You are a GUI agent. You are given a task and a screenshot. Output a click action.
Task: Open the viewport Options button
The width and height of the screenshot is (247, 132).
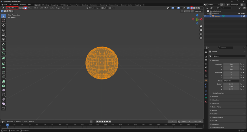(x=199, y=11)
